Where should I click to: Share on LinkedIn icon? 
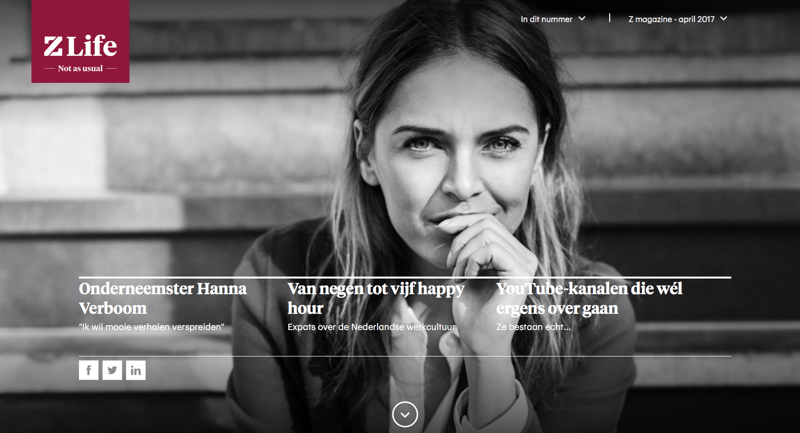tap(136, 370)
